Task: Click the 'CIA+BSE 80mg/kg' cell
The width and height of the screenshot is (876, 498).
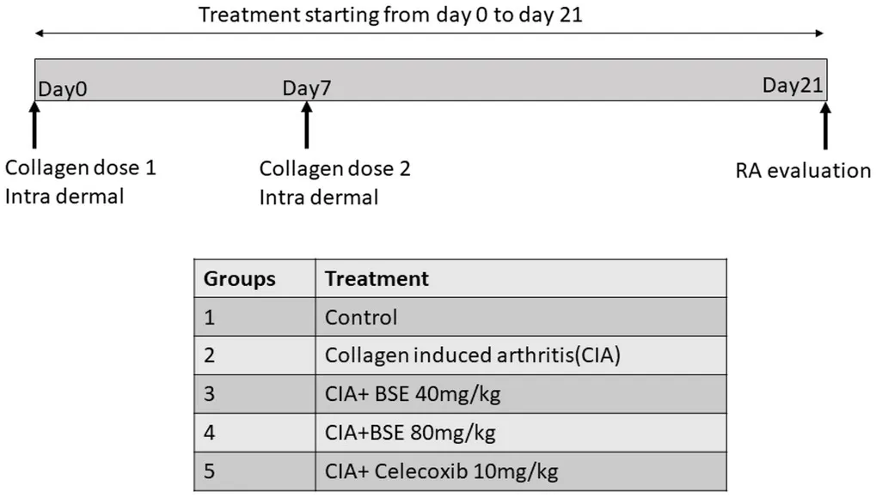Action: click(410, 433)
